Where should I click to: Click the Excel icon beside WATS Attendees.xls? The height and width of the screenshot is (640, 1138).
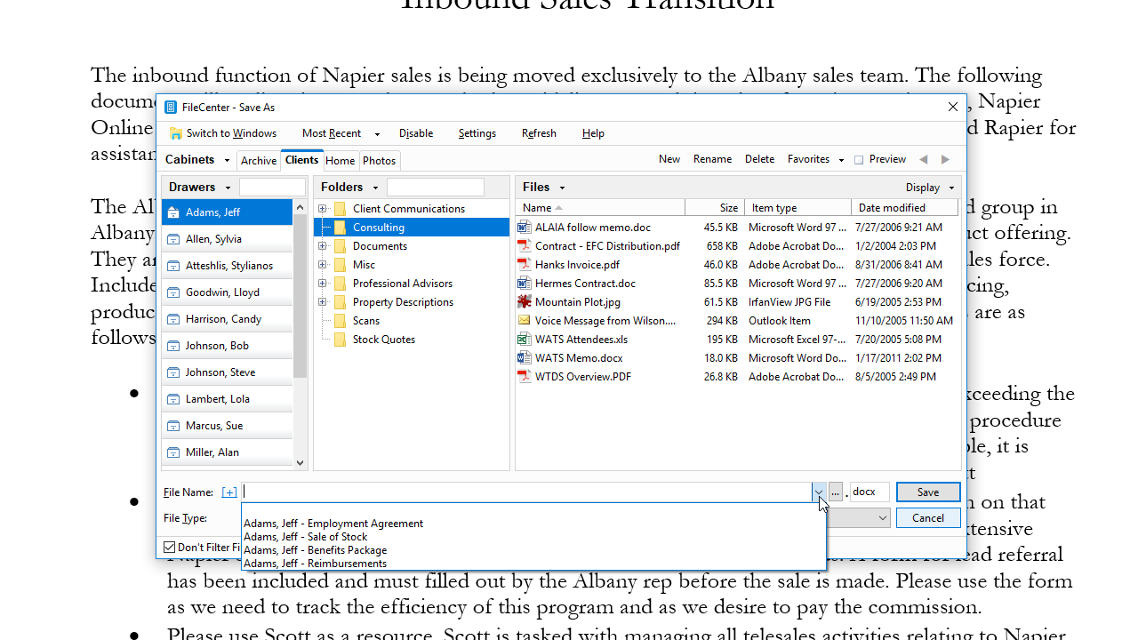pos(524,339)
